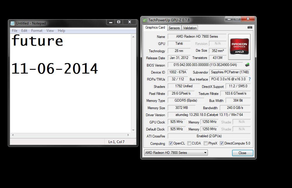The width and height of the screenshot is (292, 188).
Task: Open the Notepad View menu
Action: 50,31
